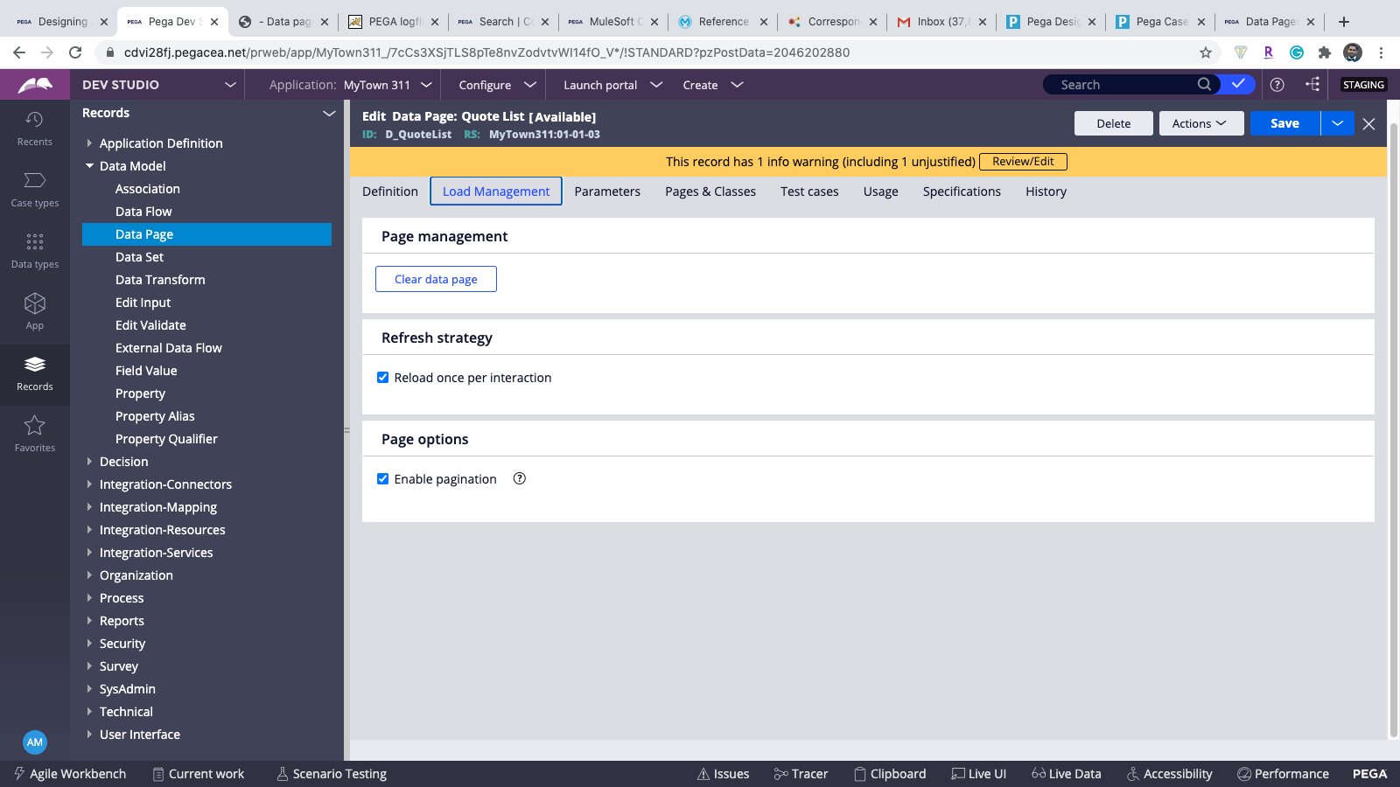Uncheck Reload once per interaction
1400x787 pixels.
pos(383,377)
